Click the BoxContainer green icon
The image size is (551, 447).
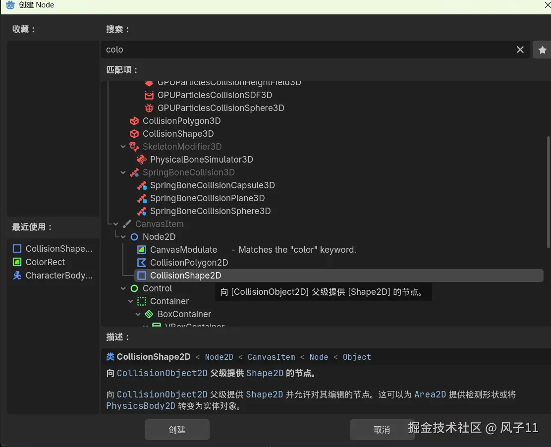pyautogui.click(x=149, y=314)
